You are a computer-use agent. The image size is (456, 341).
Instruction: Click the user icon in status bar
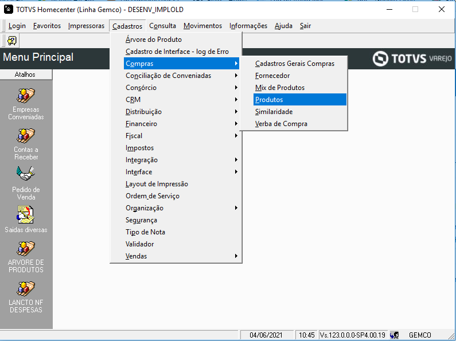(395, 335)
